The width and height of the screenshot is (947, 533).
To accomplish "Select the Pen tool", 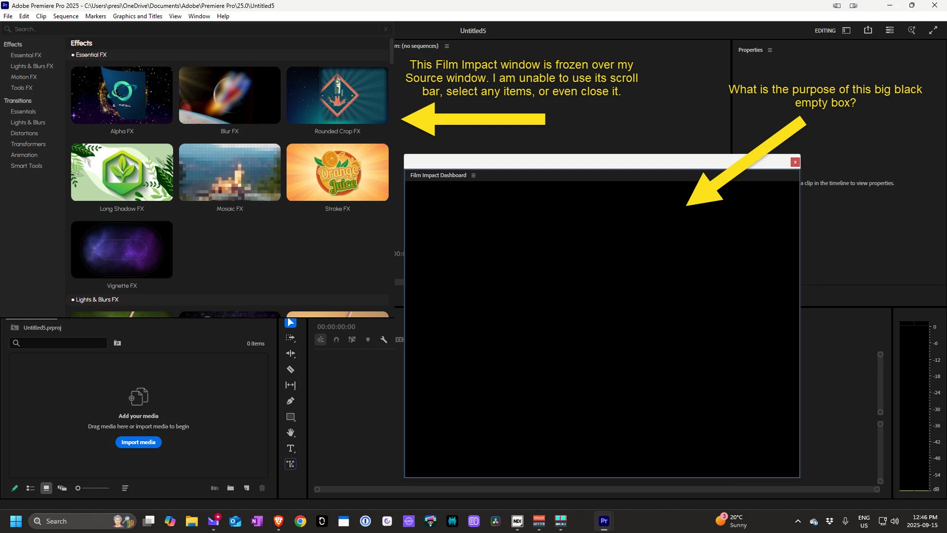I will (x=291, y=401).
